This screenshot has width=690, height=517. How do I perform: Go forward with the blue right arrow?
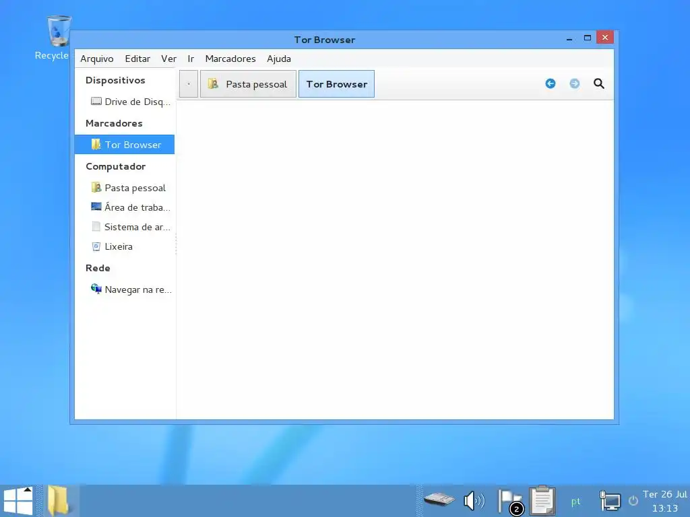pyautogui.click(x=574, y=83)
